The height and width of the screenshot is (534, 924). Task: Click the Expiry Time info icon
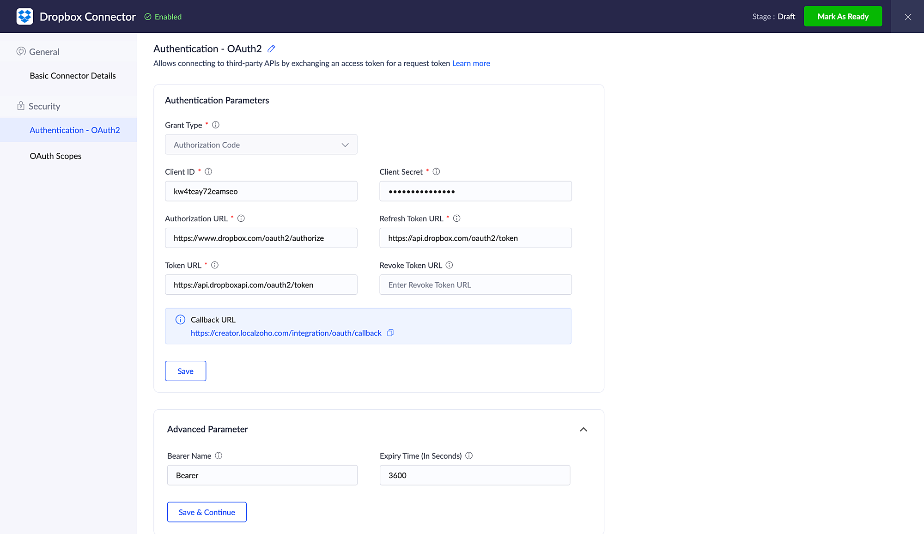[469, 455]
